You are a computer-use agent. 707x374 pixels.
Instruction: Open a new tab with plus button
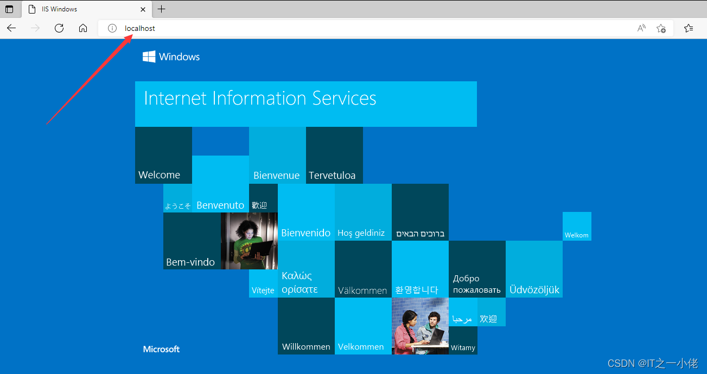[161, 9]
